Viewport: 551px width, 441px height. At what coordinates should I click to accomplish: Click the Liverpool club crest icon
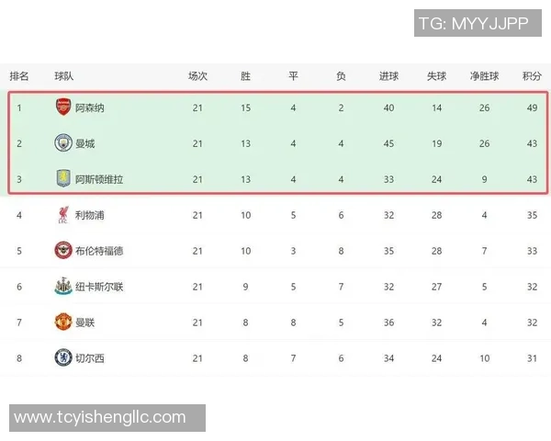click(x=62, y=215)
